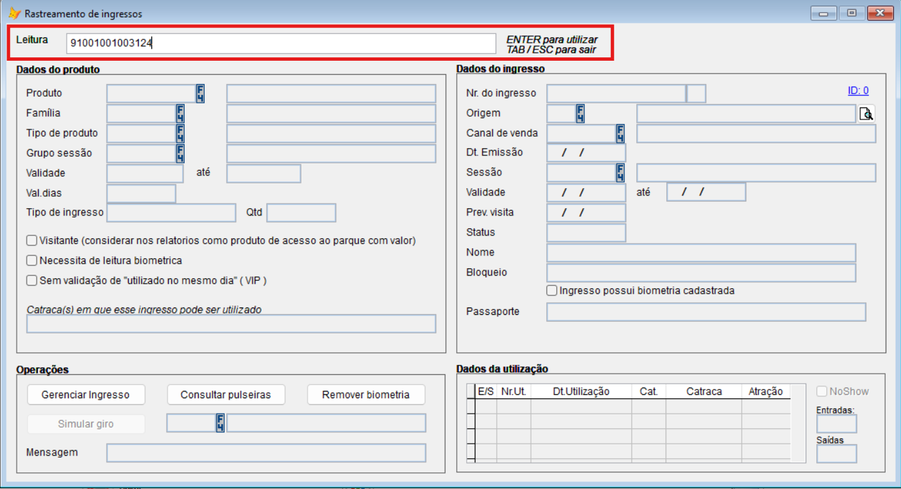The height and width of the screenshot is (489, 901).
Task: Click the Nome field in Dados do ingresso
Action: [x=700, y=253]
